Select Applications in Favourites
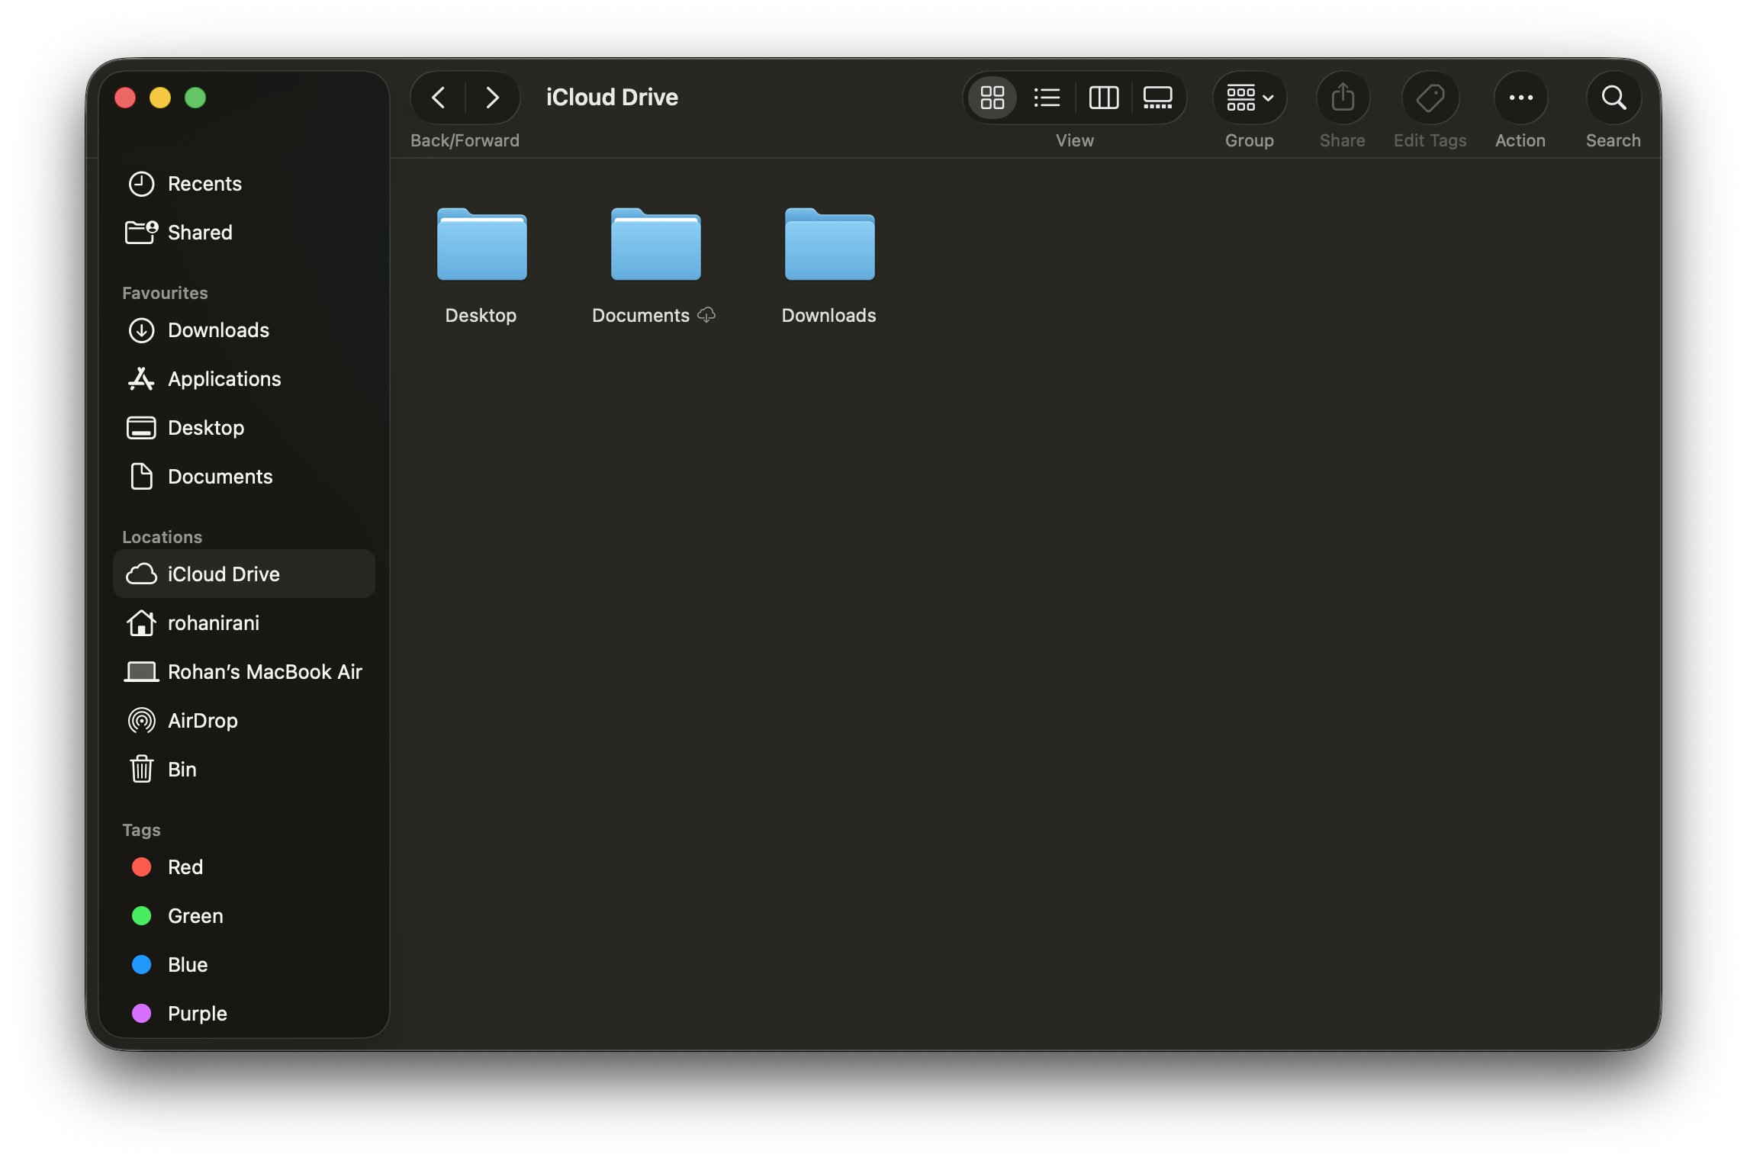This screenshot has width=1747, height=1164. (x=224, y=379)
